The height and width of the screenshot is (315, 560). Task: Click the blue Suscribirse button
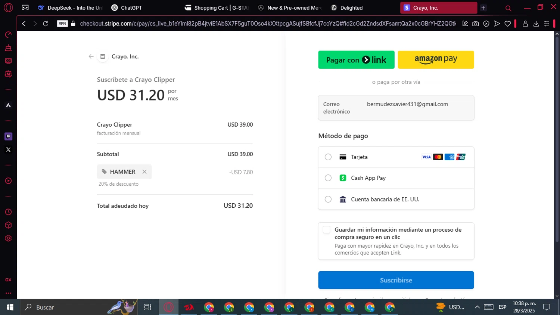click(396, 280)
